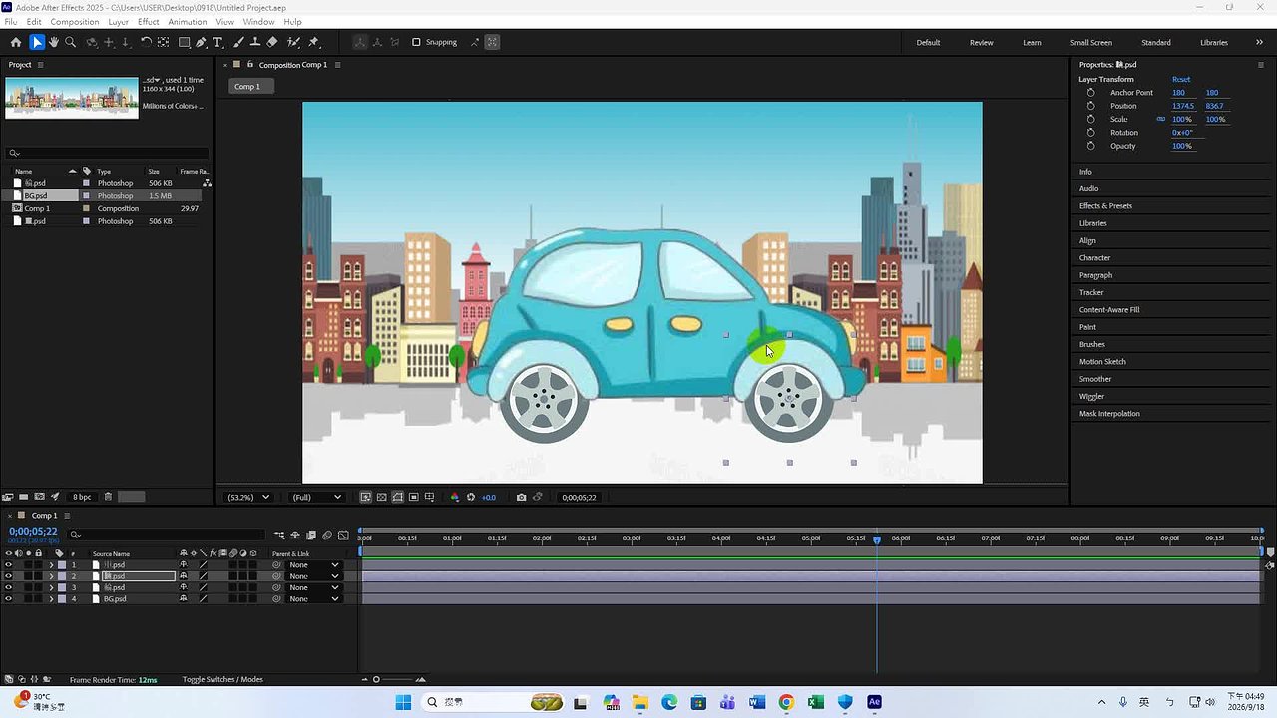1277x718 pixels.
Task: Click Reset in Layer Transform
Action: click(x=1181, y=79)
